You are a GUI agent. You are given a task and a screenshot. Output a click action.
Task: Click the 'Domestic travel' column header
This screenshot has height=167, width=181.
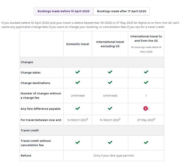click(x=78, y=44)
